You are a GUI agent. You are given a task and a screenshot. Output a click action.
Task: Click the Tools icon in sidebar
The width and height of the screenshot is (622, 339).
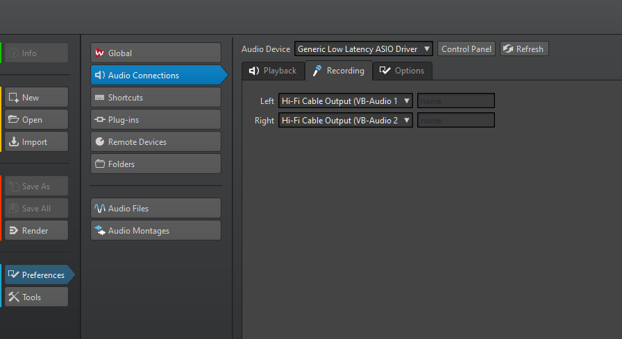[x=13, y=297]
